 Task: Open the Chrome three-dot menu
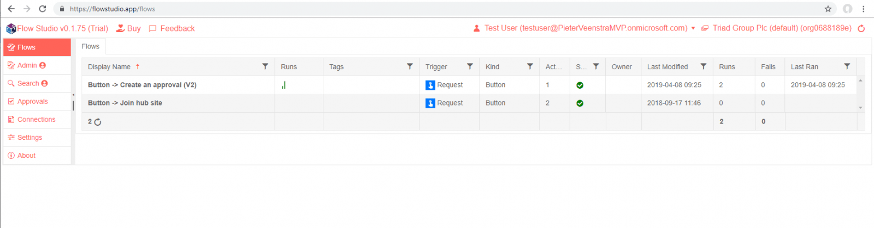tap(863, 9)
